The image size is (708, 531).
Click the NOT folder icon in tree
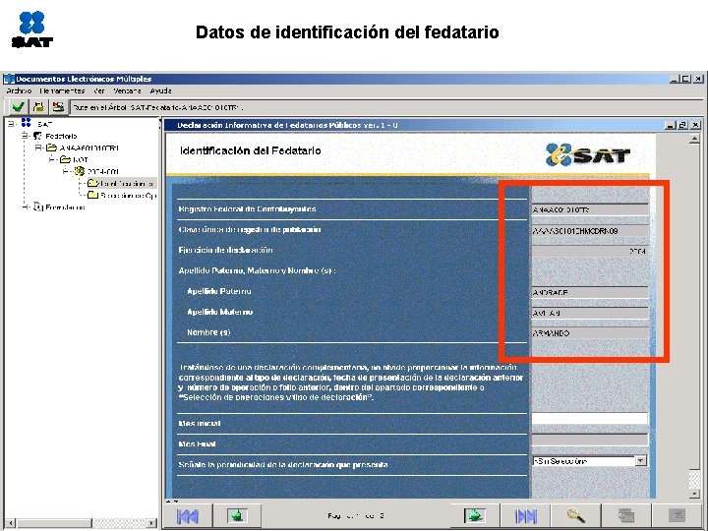click(x=66, y=159)
